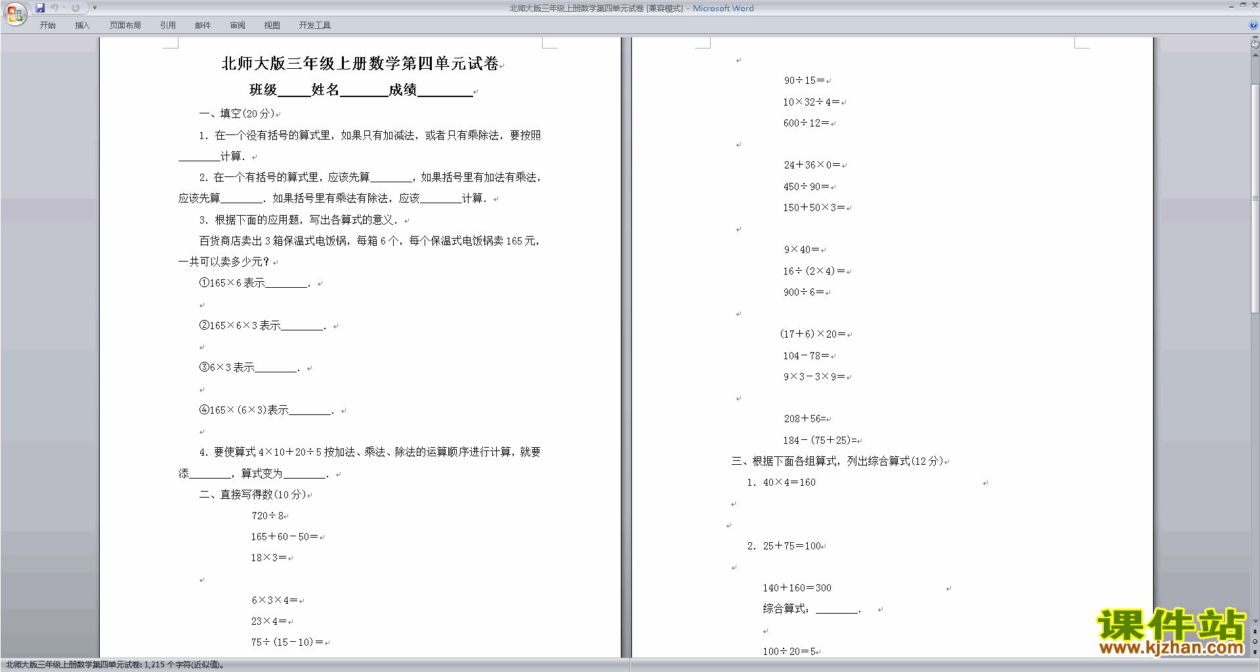Click the line 100÷20=5
This screenshot has height=672, width=1260.
pos(789,652)
